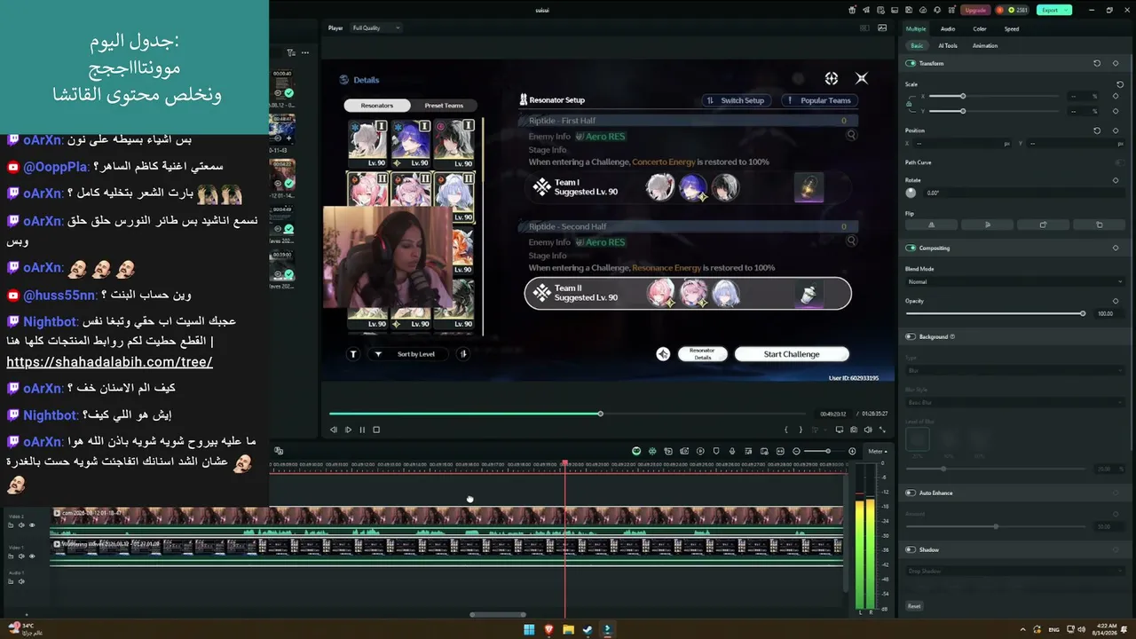Open the Blur Style dropdown
Image resolution: width=1136 pixels, height=639 pixels.
(1014, 402)
